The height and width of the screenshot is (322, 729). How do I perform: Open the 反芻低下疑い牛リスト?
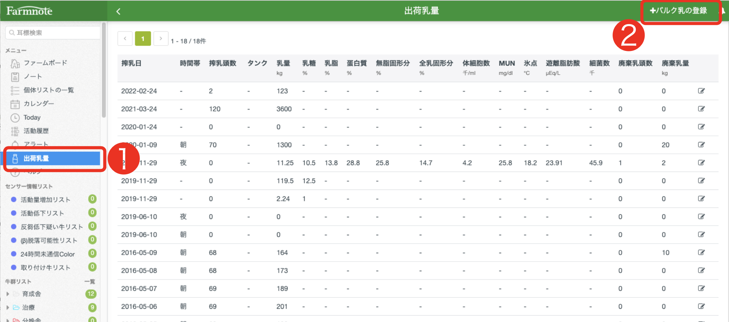[51, 227]
